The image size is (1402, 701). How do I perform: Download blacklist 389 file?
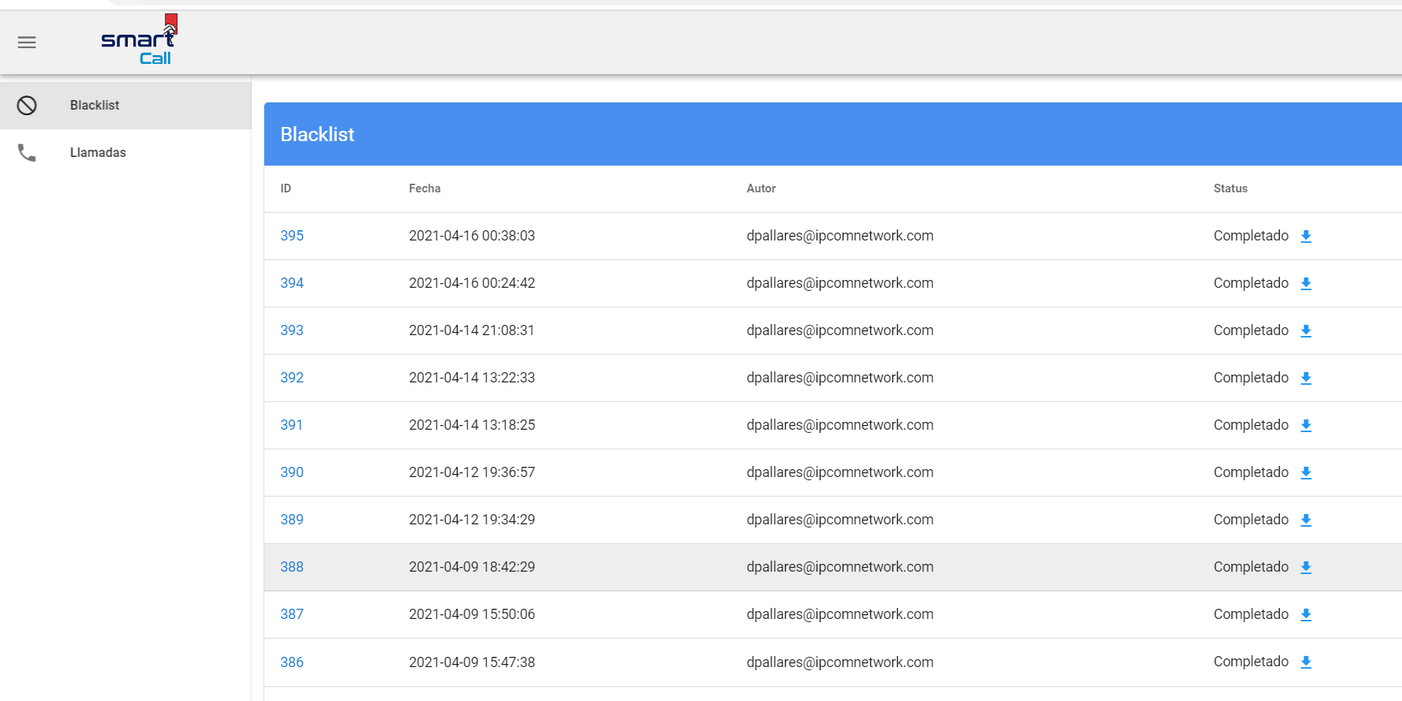click(x=1306, y=520)
